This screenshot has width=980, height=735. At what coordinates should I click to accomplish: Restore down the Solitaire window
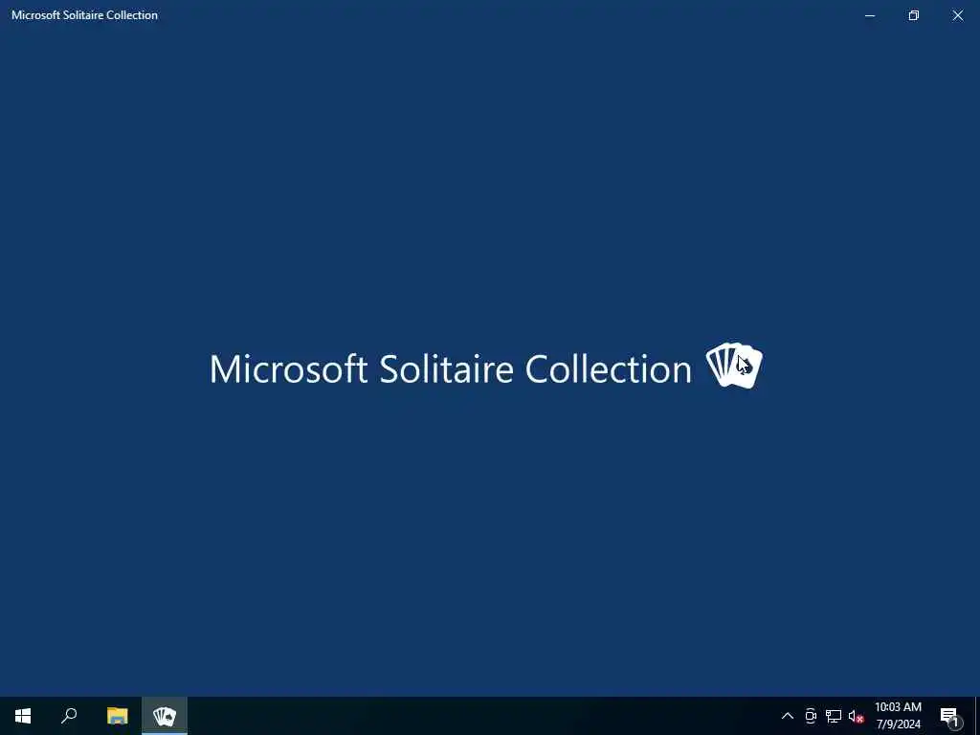click(914, 15)
